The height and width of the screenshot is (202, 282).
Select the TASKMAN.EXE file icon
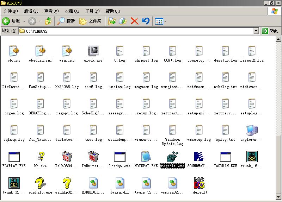tap(225, 157)
